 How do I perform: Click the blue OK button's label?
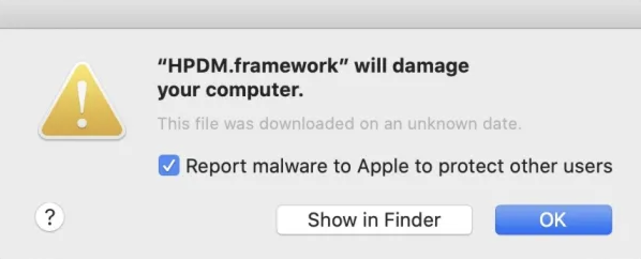(x=553, y=219)
